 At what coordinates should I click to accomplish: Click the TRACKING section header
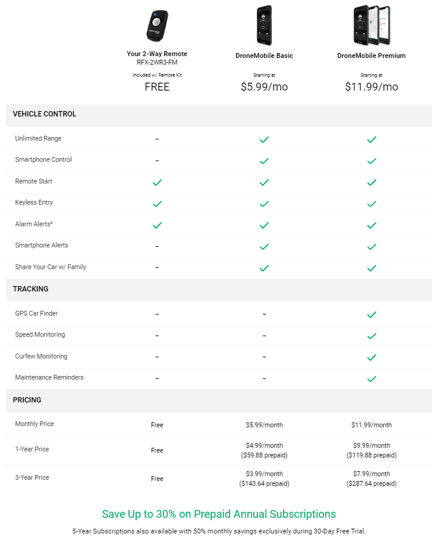coord(31,289)
